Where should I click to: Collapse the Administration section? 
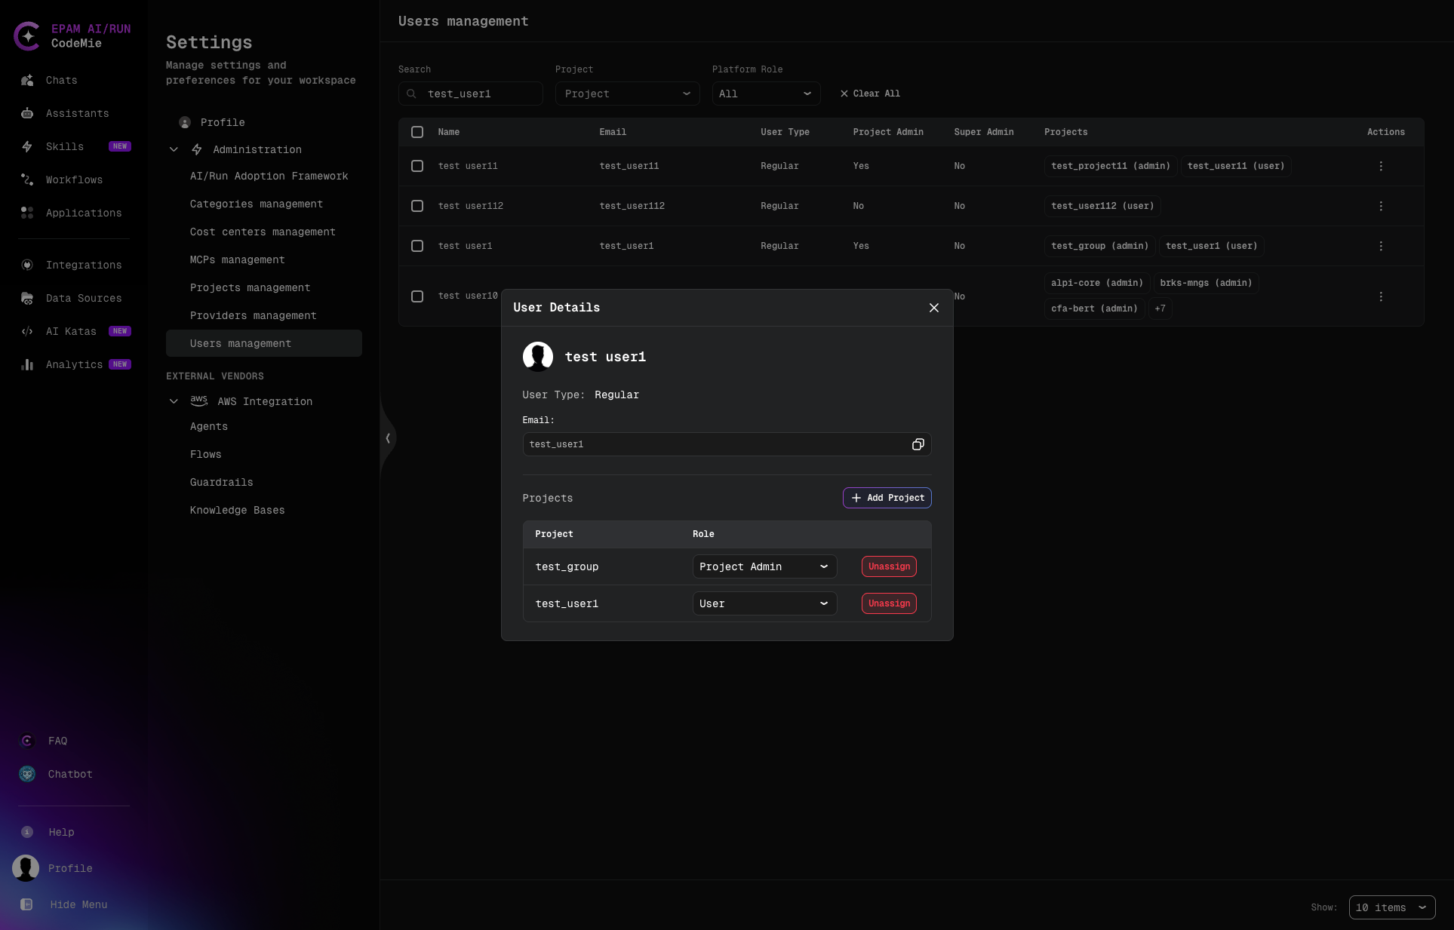tap(174, 149)
